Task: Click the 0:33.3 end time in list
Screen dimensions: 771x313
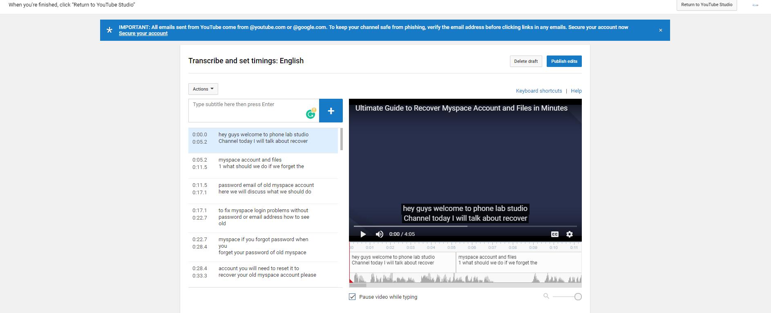Action: [200, 276]
